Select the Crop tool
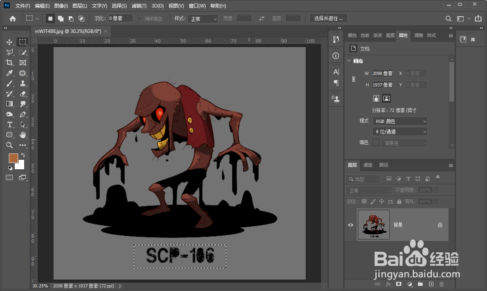The image size is (487, 291). tap(10, 63)
